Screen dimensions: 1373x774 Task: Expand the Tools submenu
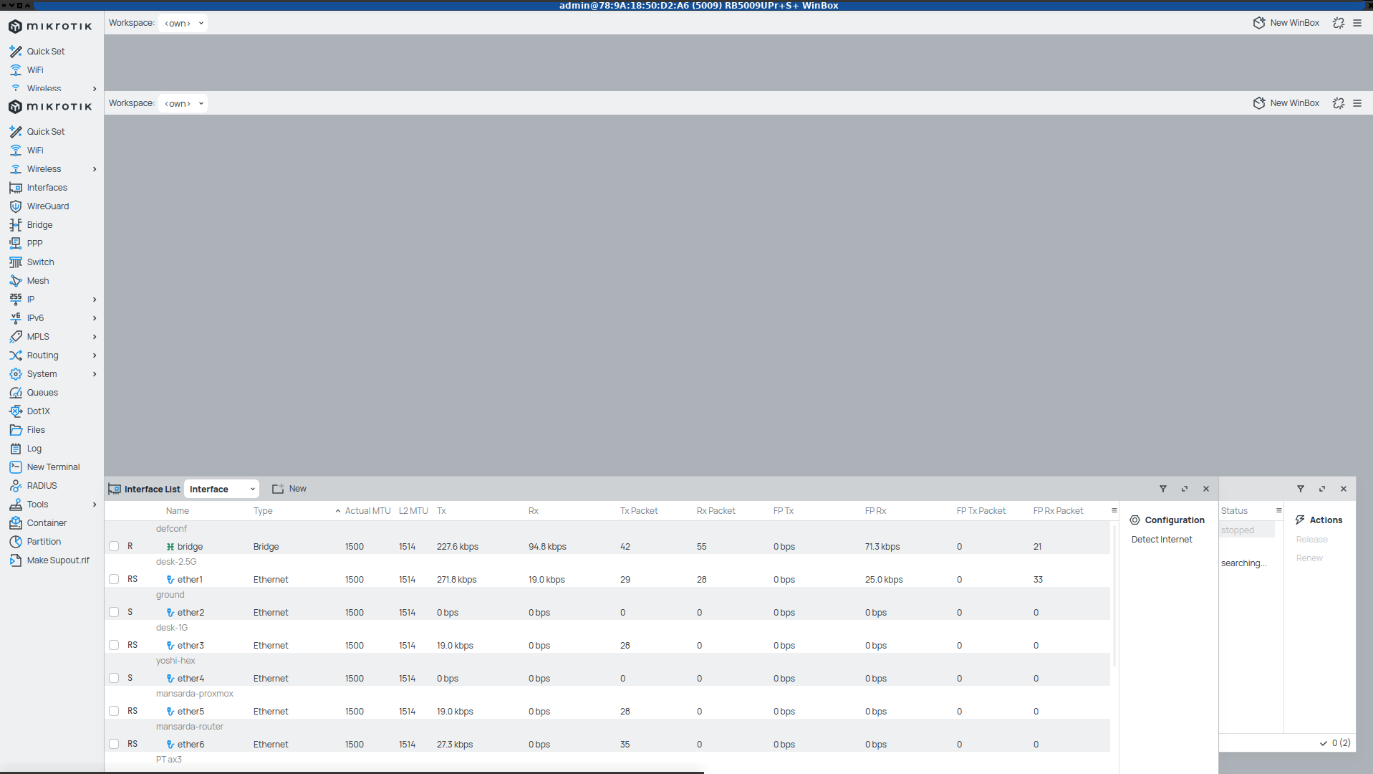(95, 505)
